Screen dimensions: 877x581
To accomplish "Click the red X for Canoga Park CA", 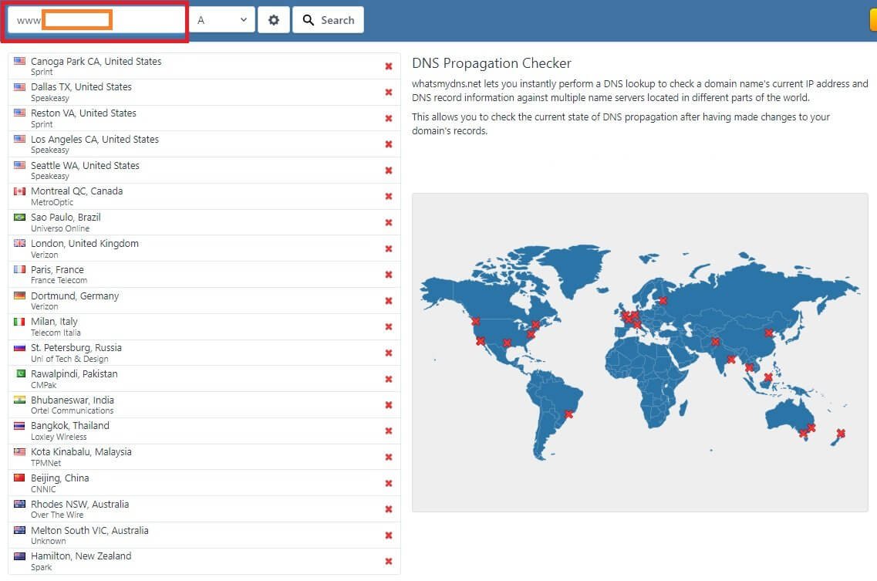I will (x=388, y=66).
